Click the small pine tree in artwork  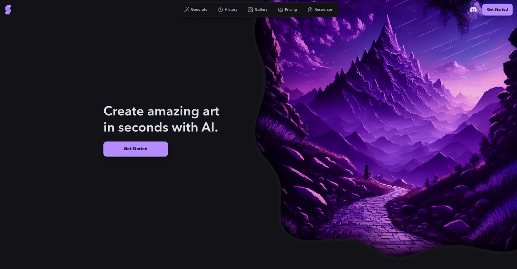point(367,171)
